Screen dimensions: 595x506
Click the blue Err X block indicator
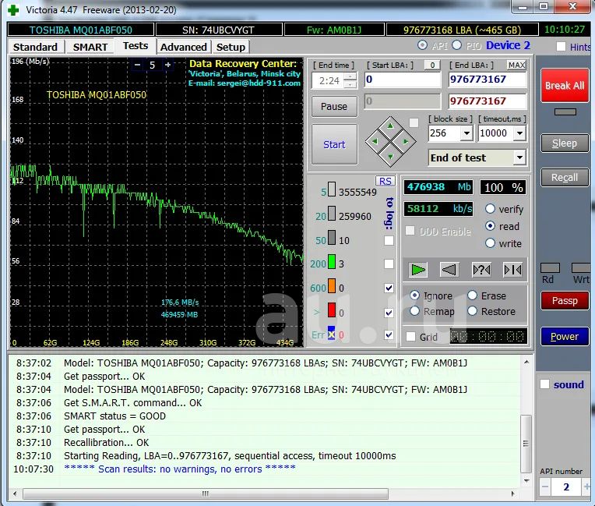click(x=331, y=333)
